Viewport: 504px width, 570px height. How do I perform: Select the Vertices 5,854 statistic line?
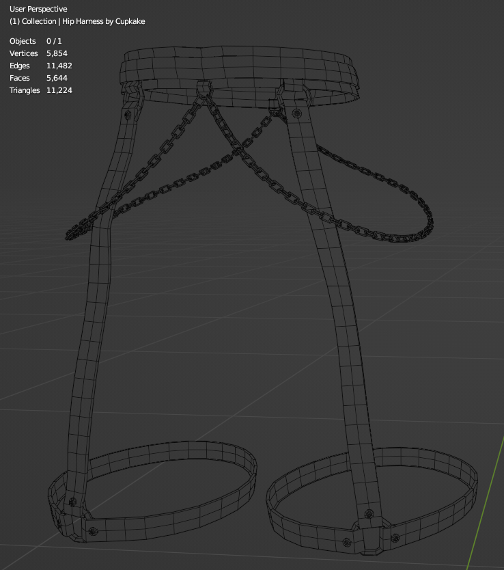(38, 53)
